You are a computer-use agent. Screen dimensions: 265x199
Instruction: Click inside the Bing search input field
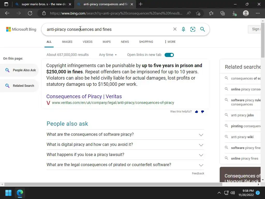tap(108, 29)
